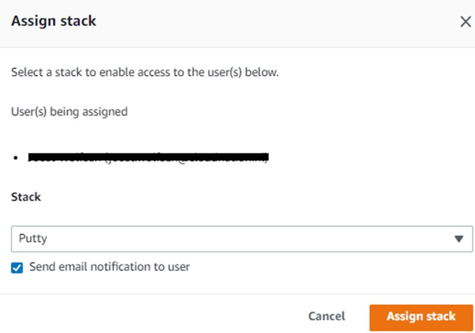Click the word 'Cancel' in the footer
Viewport: 475px width, 333px height.
326,317
